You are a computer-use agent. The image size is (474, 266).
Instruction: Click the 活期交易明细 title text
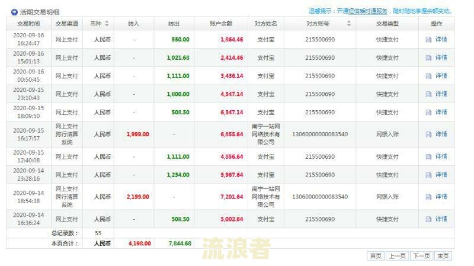(x=40, y=12)
